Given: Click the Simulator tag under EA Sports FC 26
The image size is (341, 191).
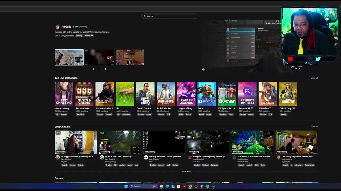Looking at the screenshot, I should [223, 114].
